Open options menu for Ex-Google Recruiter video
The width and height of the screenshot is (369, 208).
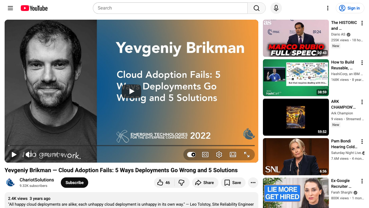pos(362,181)
